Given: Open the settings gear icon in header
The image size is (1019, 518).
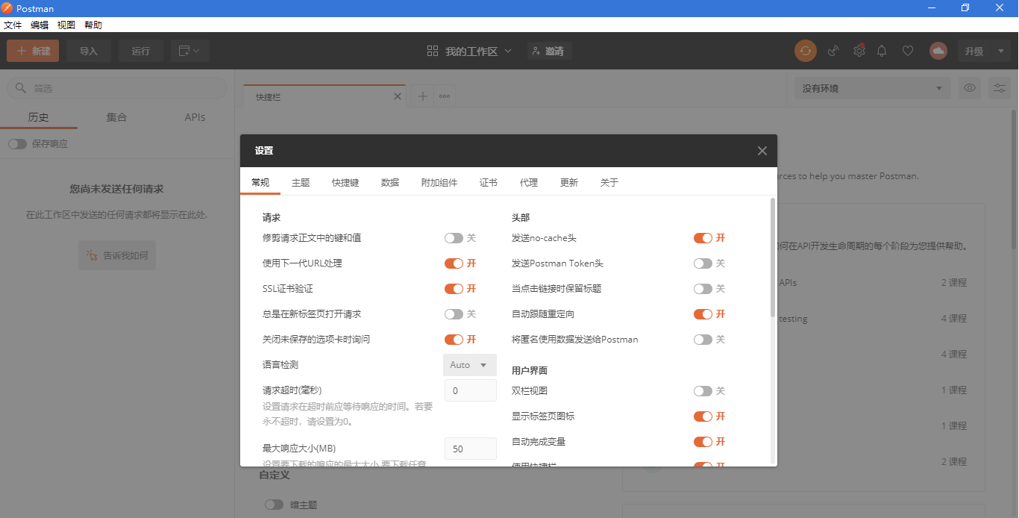Looking at the screenshot, I should click(859, 51).
